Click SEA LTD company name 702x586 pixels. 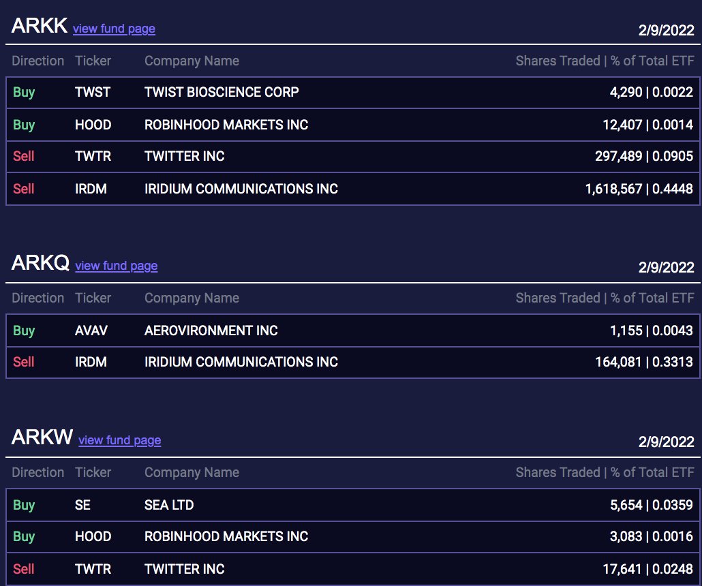[169, 506]
